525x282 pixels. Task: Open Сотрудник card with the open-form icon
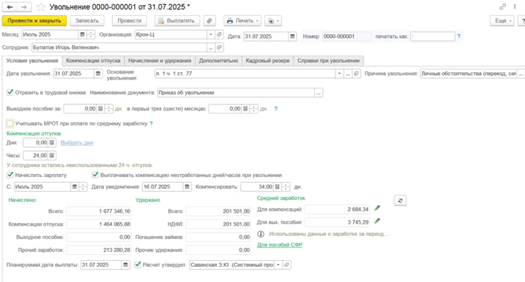219,47
